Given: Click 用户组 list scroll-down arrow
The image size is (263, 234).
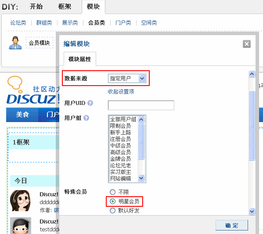Looking at the screenshot, I should [x=141, y=178].
